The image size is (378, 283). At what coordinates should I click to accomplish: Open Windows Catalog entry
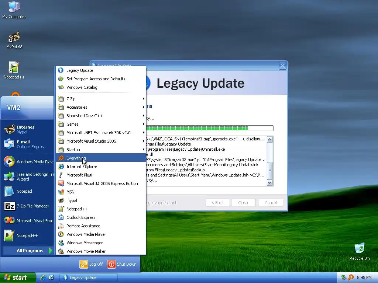(101, 87)
